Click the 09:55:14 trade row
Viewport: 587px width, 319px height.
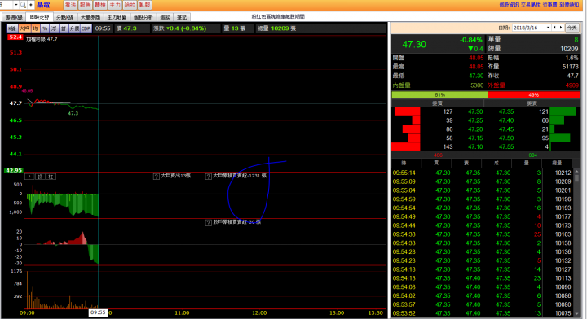pyautogui.click(x=482, y=173)
